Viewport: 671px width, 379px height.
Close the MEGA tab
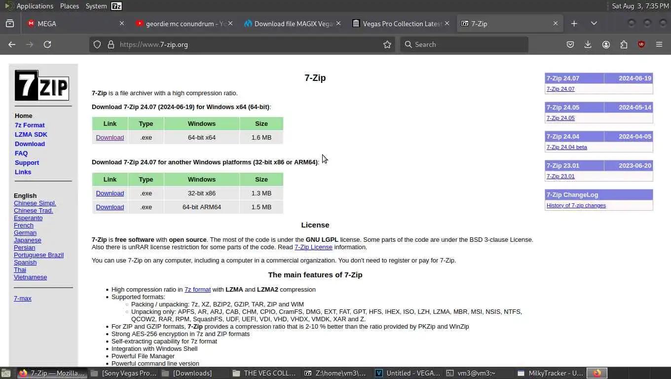(x=122, y=23)
